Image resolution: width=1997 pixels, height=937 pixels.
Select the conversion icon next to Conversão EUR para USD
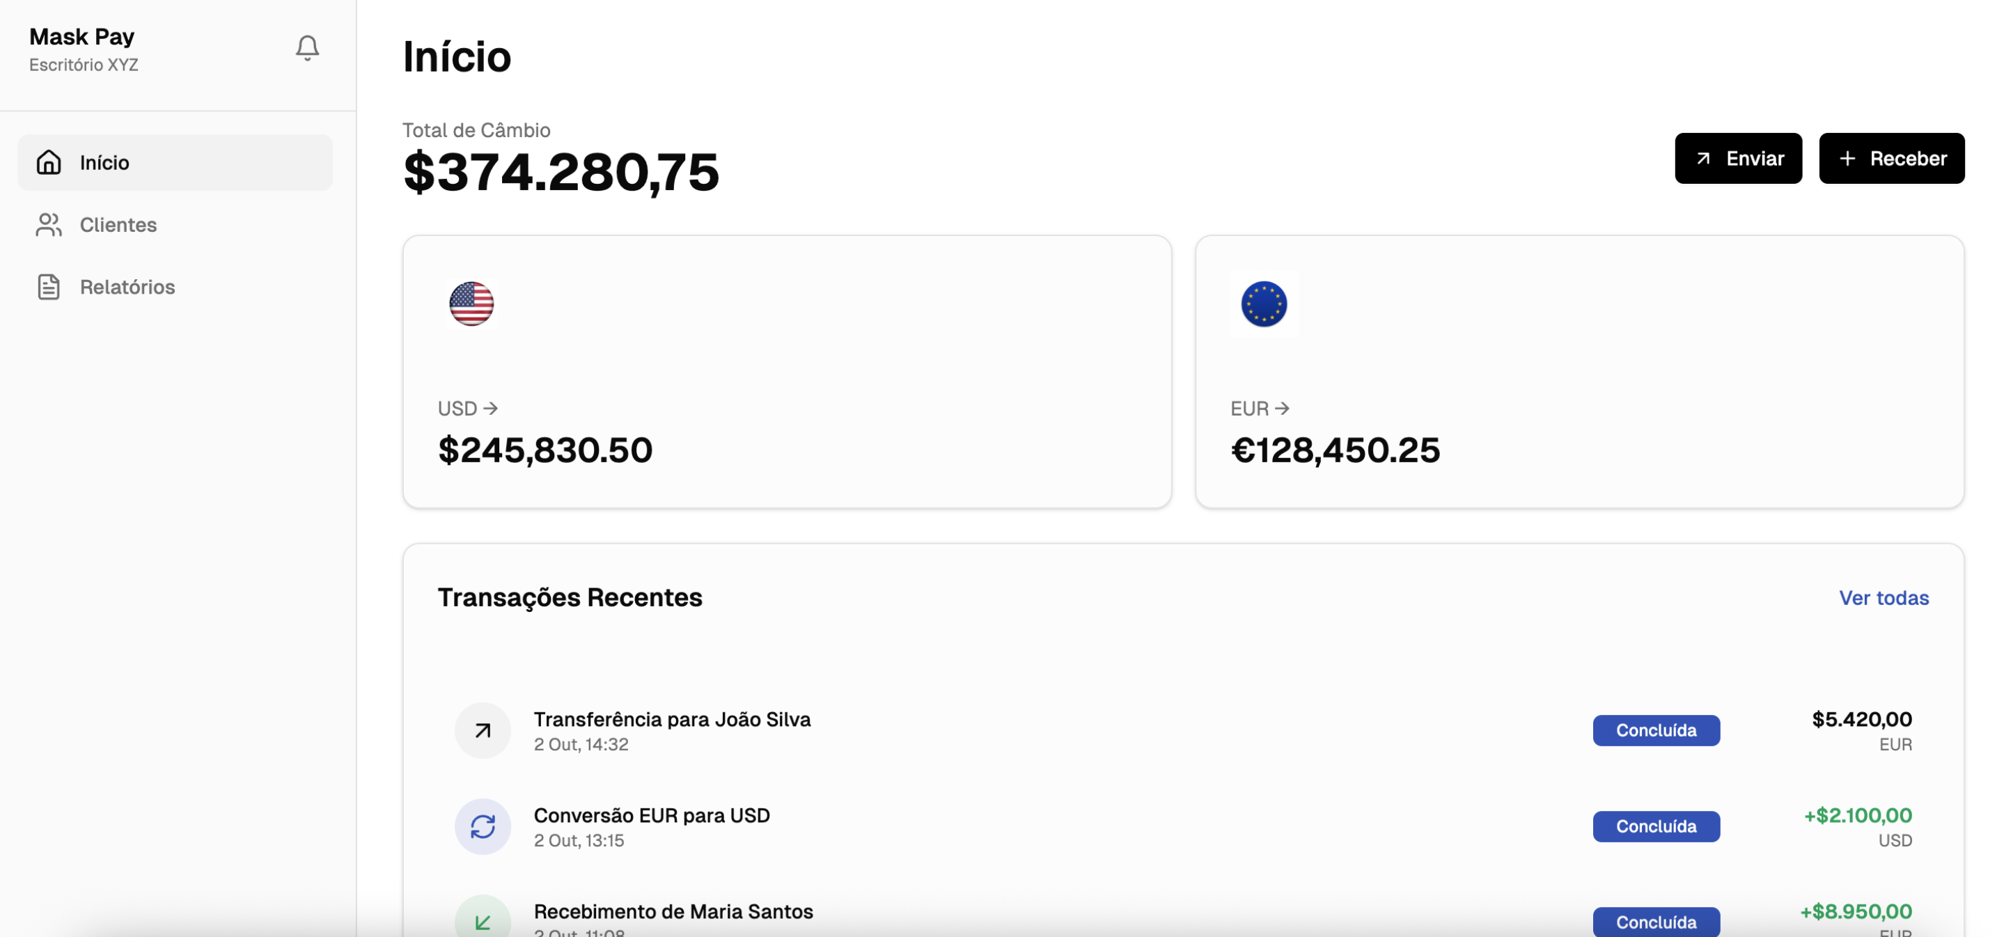click(483, 826)
